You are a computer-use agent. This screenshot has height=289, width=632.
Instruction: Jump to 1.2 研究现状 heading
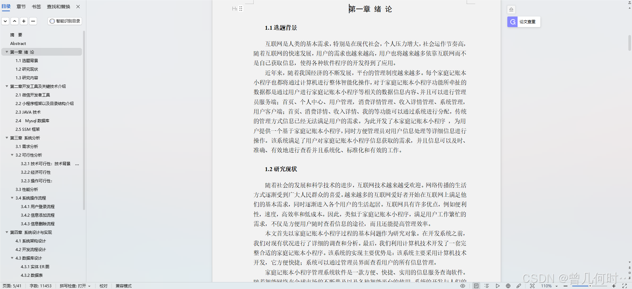click(27, 69)
